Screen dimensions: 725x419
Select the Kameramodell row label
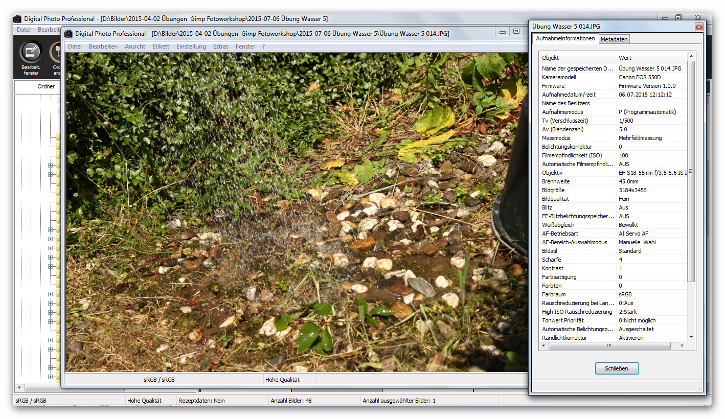coord(559,77)
